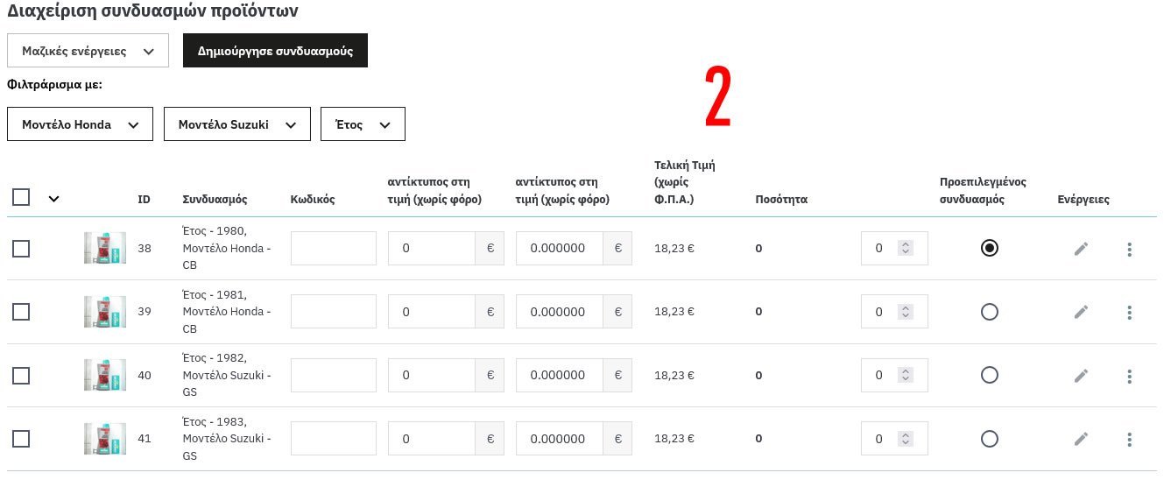Click the Κωδικός column header

click(313, 200)
